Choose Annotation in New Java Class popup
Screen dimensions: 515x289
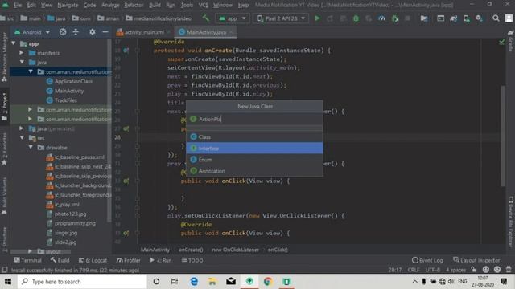(254, 171)
